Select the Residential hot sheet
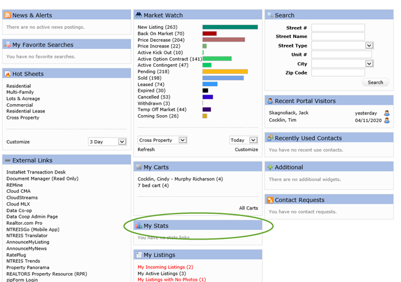The width and height of the screenshot is (401, 282). [x=20, y=85]
